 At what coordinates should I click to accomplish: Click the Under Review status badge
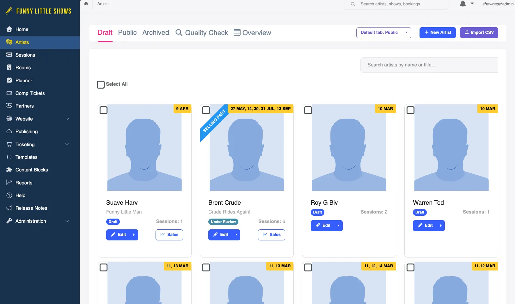coord(223,222)
